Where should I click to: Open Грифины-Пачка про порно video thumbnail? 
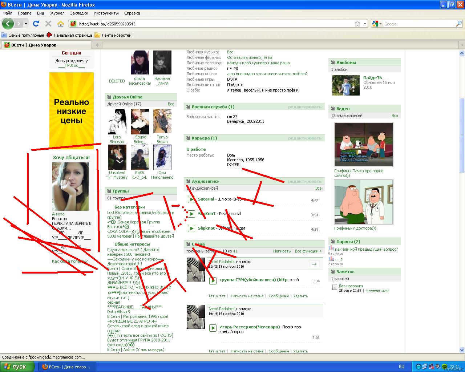pos(364,145)
